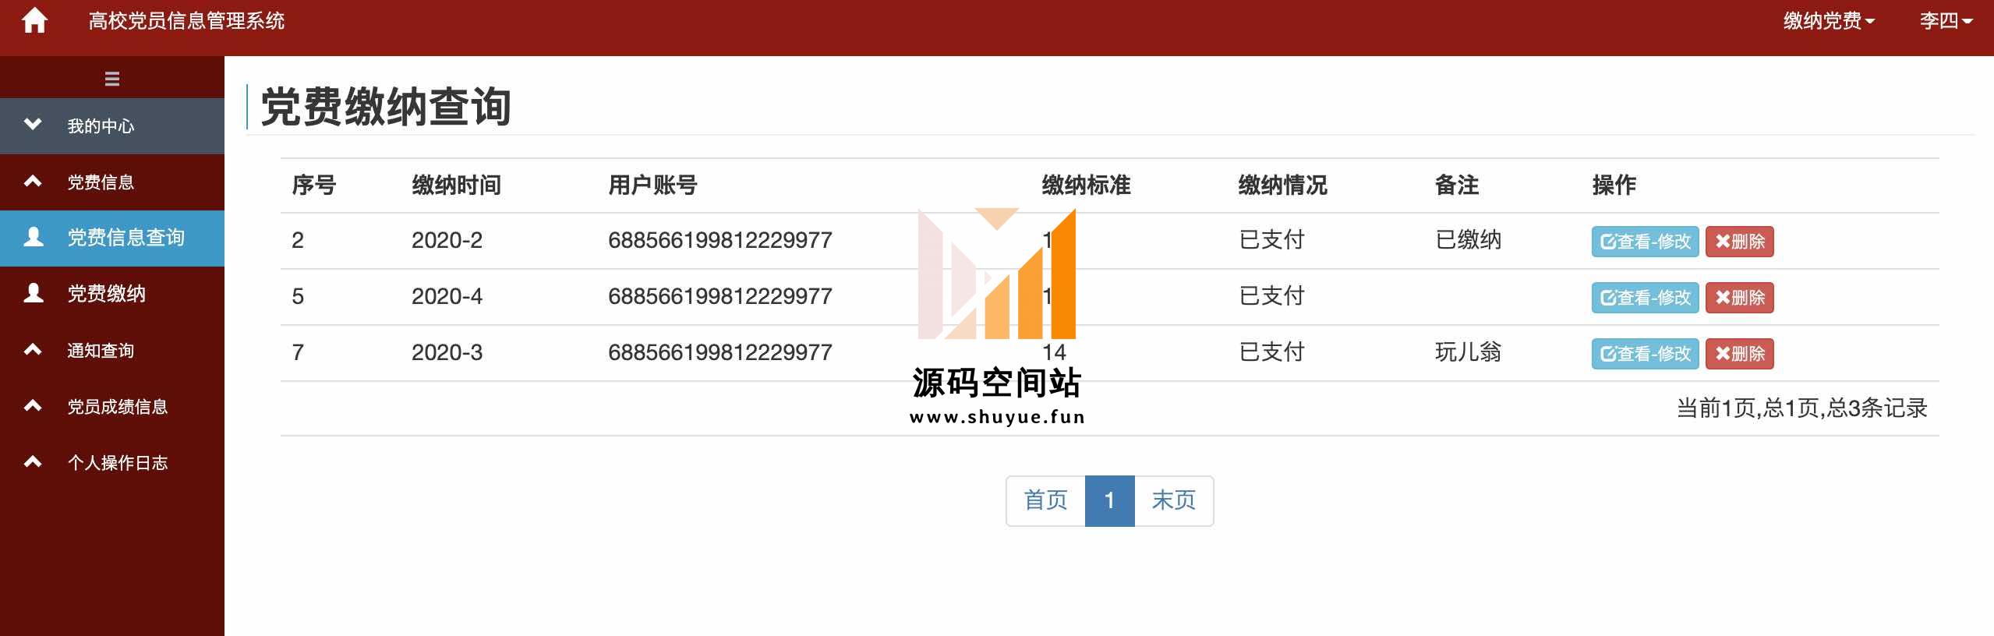Open the 个人操作日志 sidebar menu

point(112,463)
